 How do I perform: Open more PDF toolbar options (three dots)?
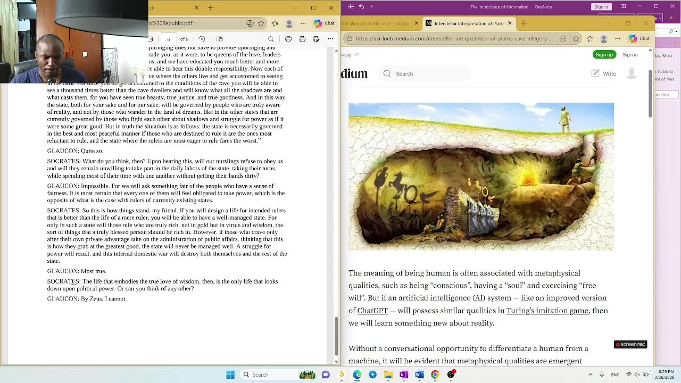[x=330, y=39]
